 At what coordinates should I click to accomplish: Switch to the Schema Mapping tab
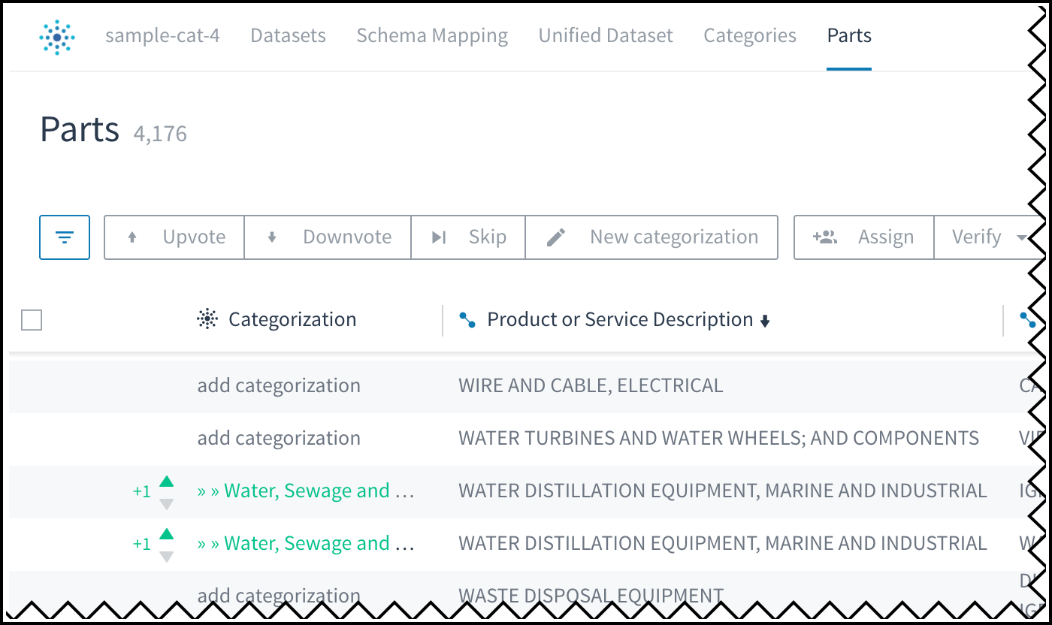tap(432, 35)
